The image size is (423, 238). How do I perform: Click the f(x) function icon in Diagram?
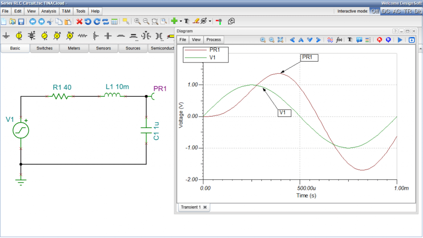tap(340, 40)
